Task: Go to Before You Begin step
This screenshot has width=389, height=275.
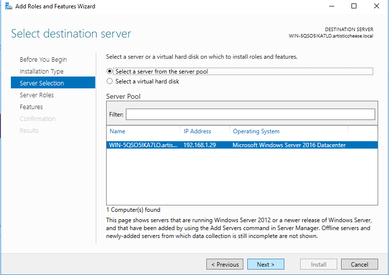Action: (x=43, y=60)
